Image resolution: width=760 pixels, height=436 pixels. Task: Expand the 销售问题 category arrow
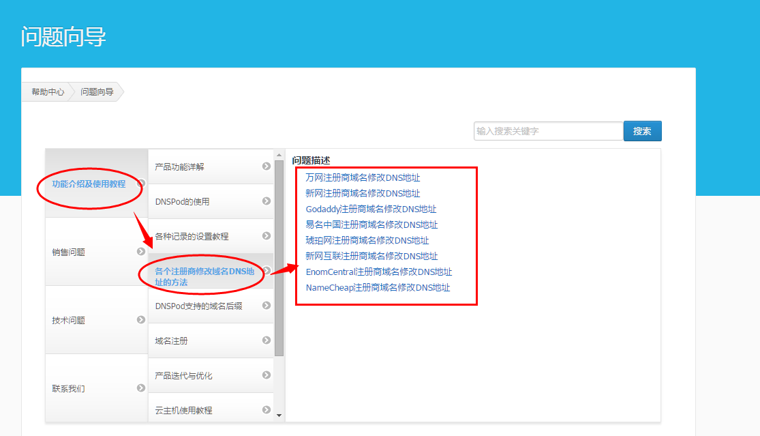coord(141,251)
